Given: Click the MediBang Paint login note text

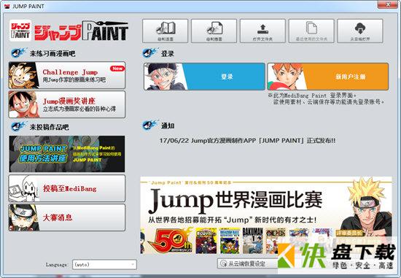Looking at the screenshot, I should point(326,99).
